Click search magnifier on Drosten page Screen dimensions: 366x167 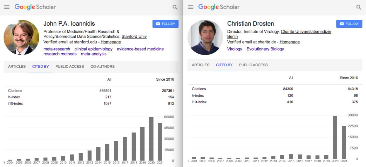tap(359, 7)
